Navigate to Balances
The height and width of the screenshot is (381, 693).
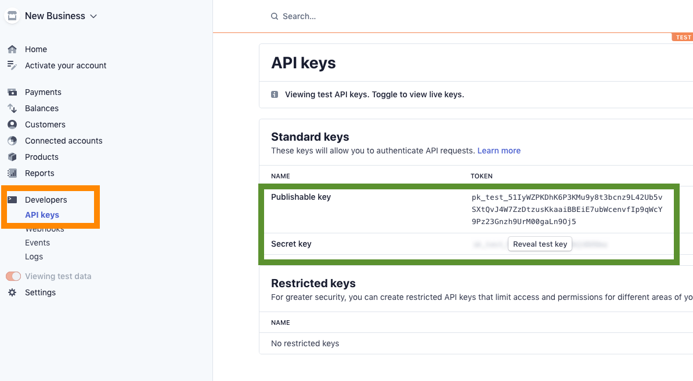(42, 108)
